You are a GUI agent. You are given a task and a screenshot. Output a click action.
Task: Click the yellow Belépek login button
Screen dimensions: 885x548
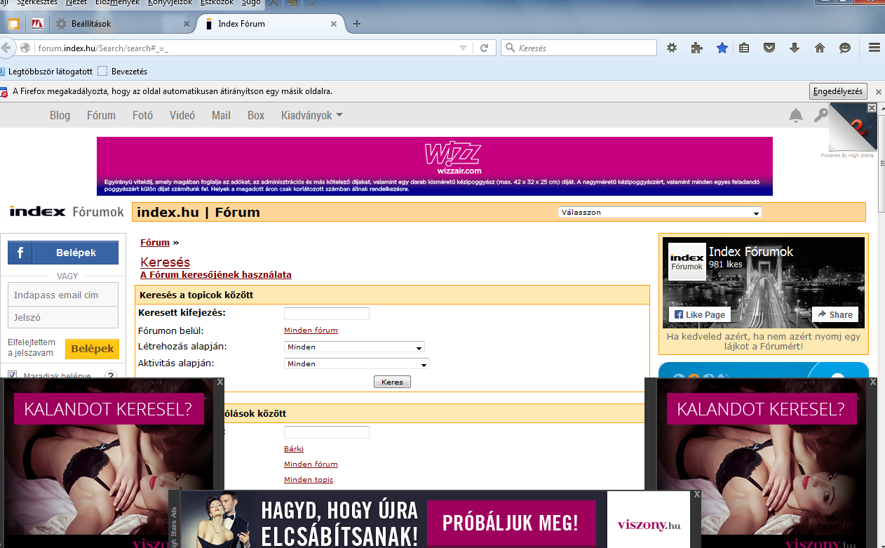(92, 349)
